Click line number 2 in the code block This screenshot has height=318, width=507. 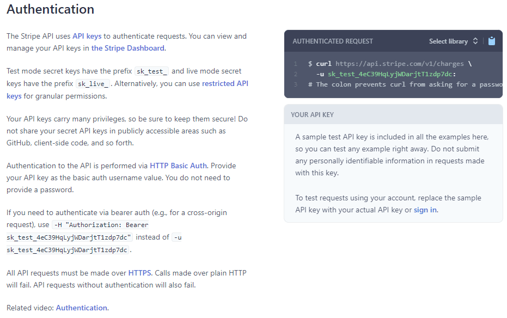coord(296,74)
